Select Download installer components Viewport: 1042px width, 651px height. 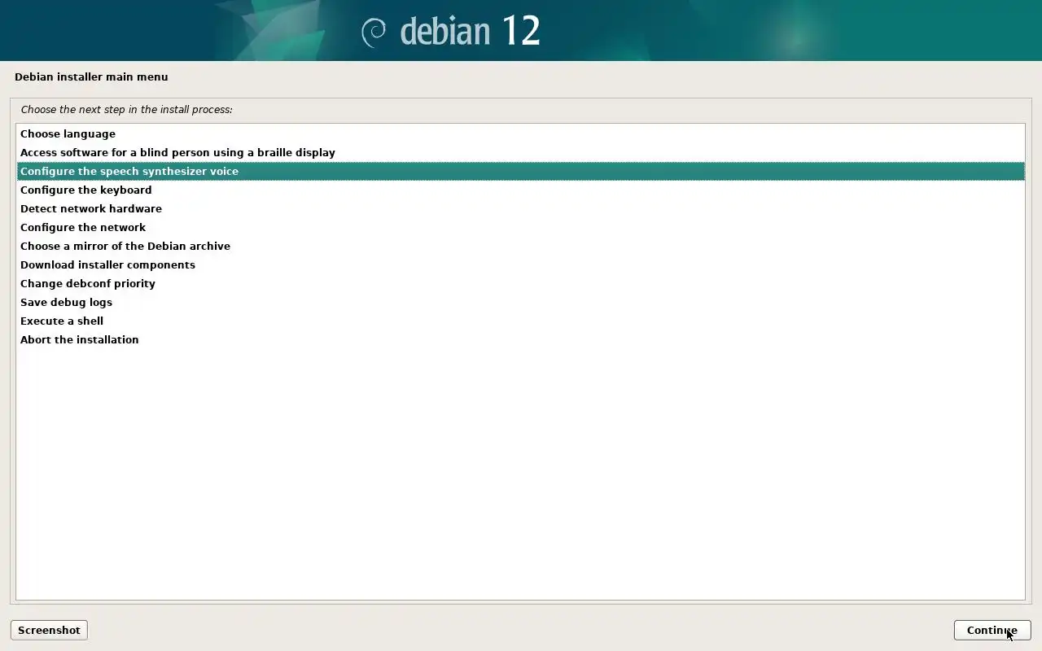(520, 264)
